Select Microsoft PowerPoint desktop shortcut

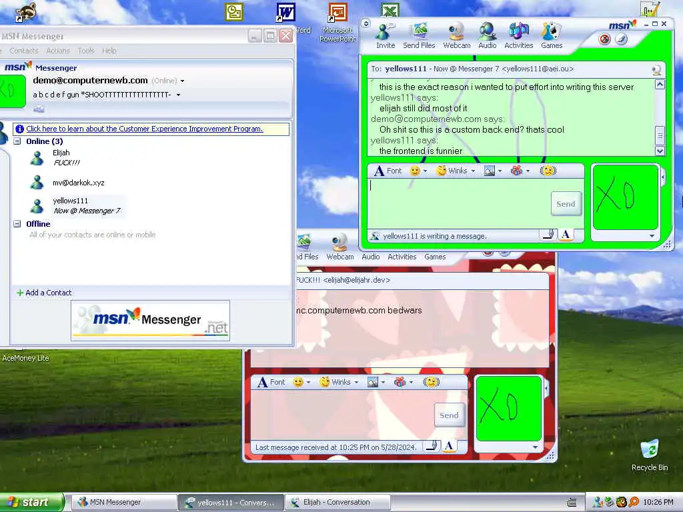(337, 23)
